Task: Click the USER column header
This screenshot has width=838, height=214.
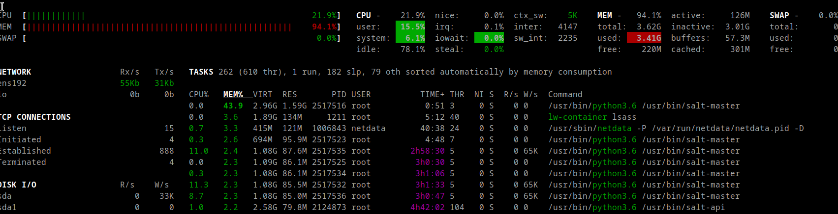Action: (x=361, y=95)
